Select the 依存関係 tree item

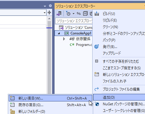click(x=83, y=39)
